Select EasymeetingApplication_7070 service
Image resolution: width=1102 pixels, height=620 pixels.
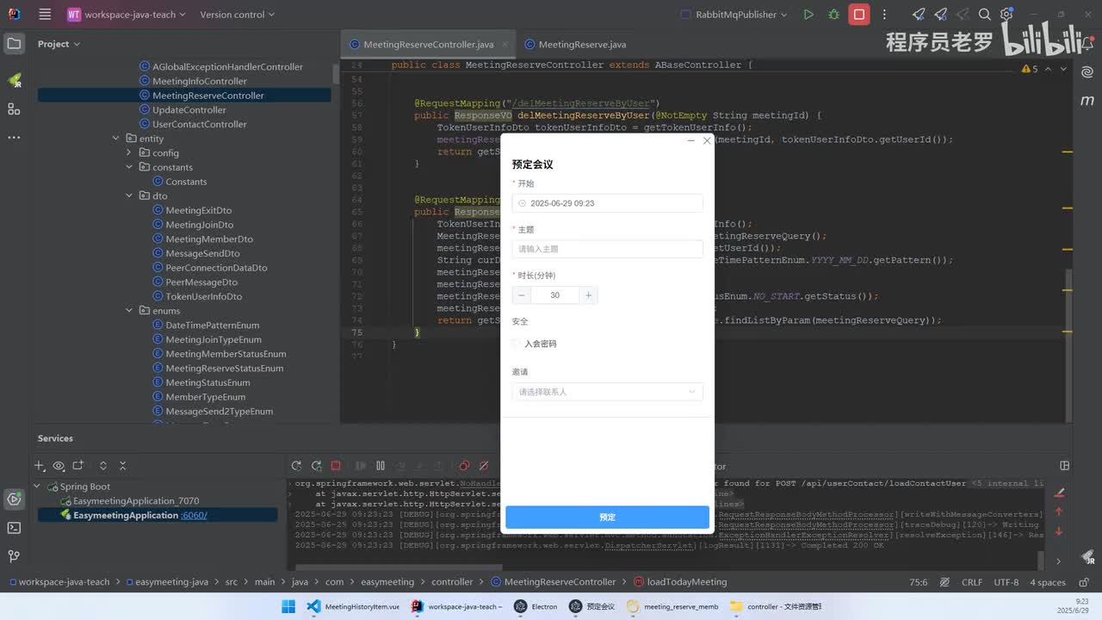136,501
